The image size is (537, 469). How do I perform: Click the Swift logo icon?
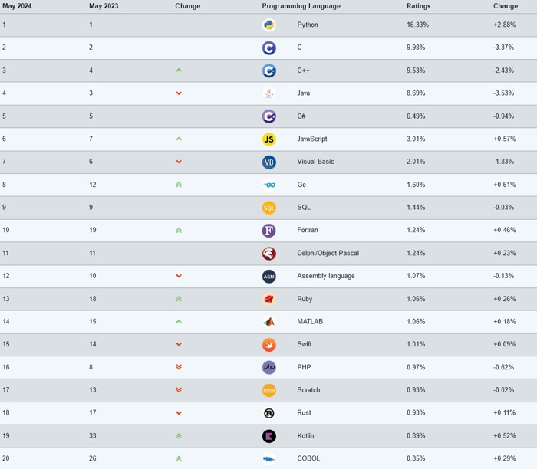point(268,345)
